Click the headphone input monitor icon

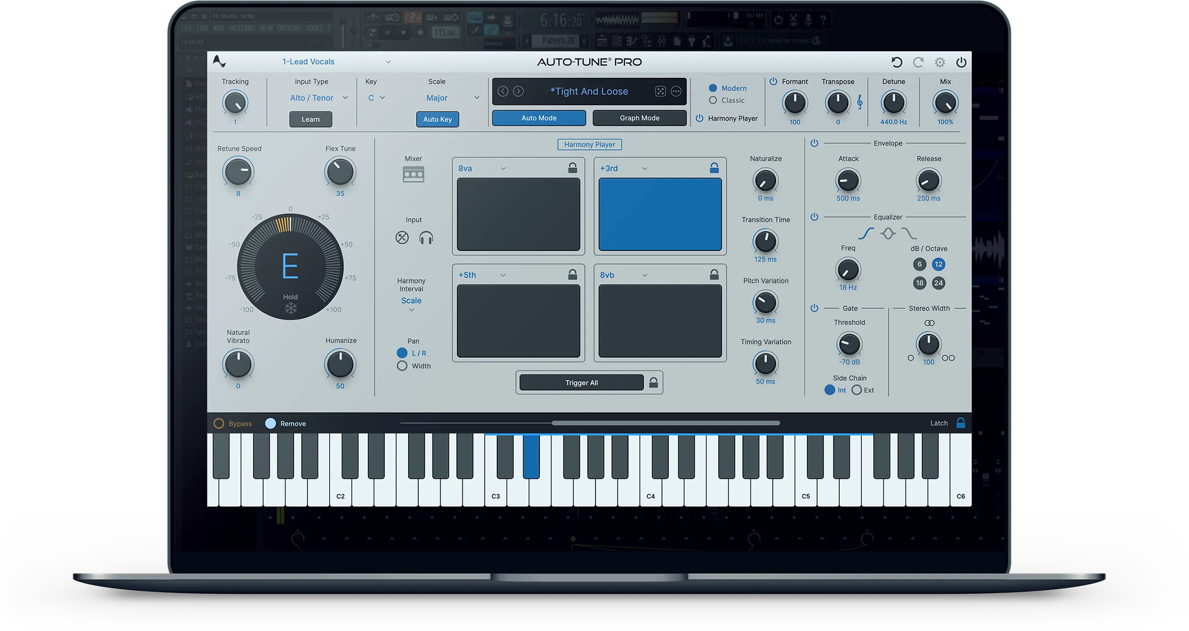(426, 237)
